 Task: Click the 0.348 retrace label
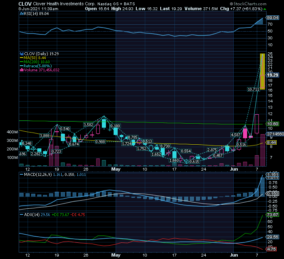tap(27, 143)
